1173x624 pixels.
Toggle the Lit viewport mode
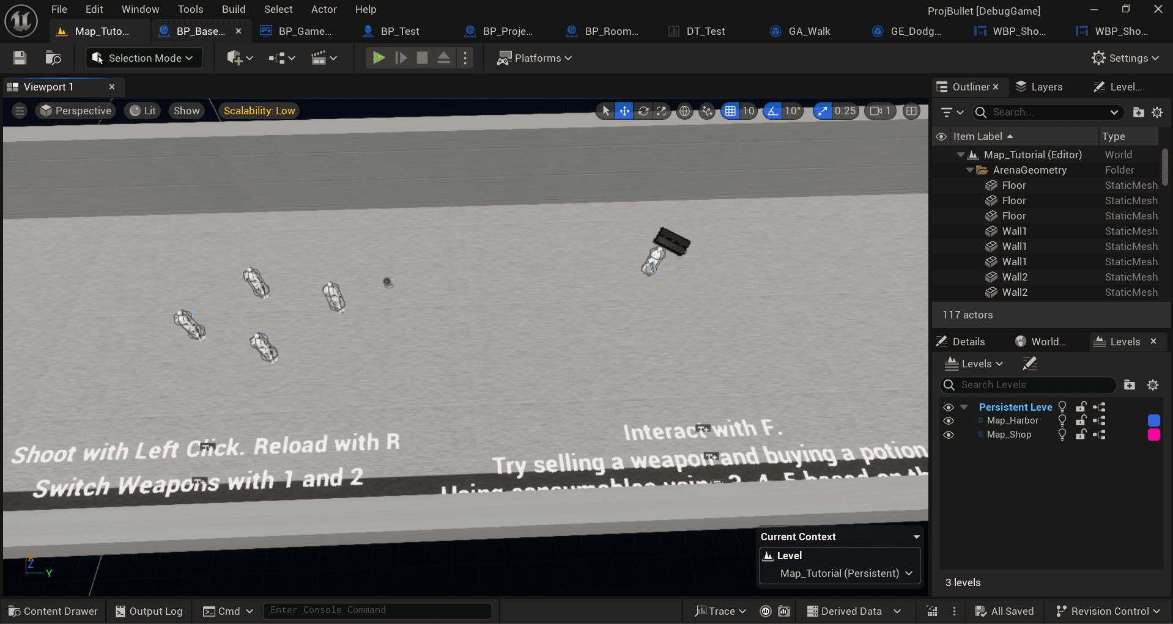click(142, 111)
